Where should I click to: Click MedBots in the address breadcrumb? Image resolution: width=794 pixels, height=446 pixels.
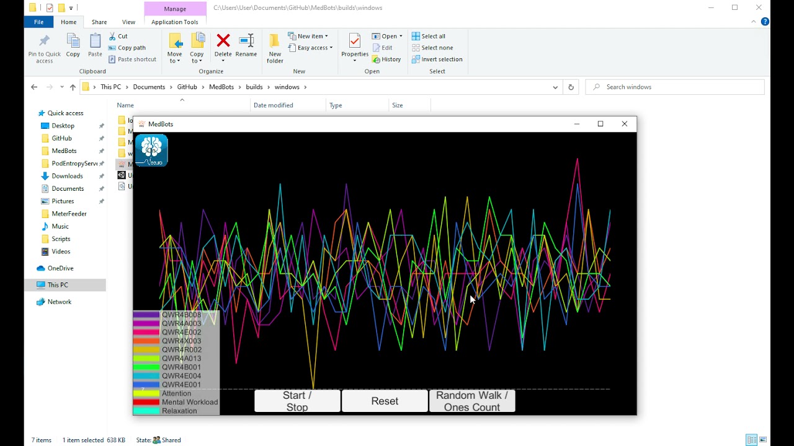221,87
